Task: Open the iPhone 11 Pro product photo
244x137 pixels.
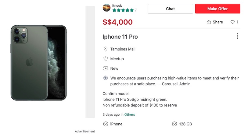Action: 38,63
